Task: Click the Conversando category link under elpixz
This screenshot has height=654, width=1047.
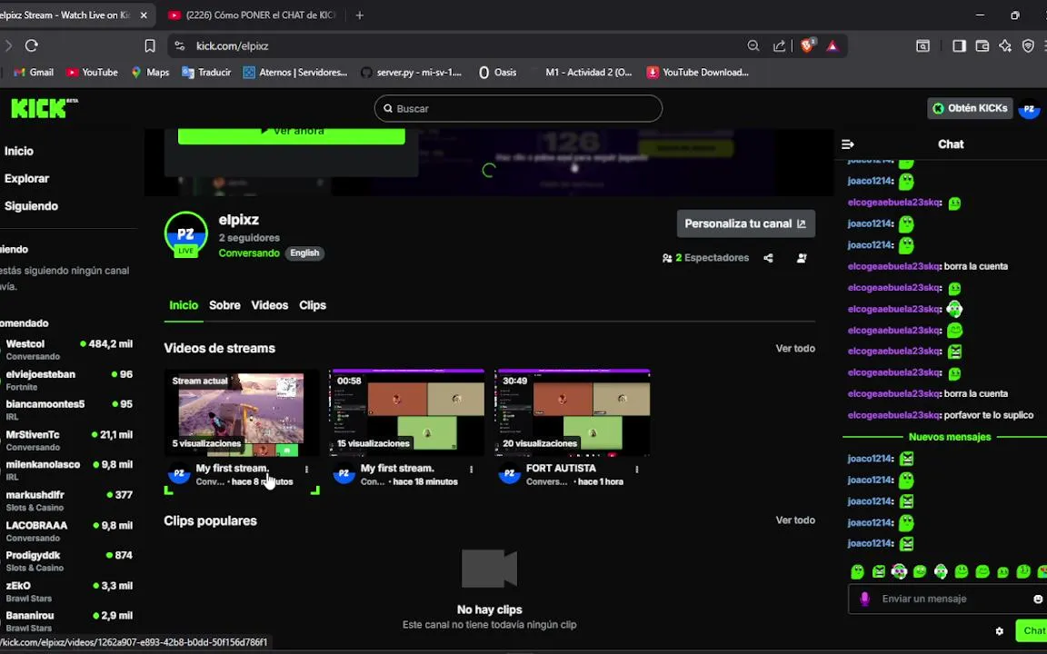Action: (249, 253)
